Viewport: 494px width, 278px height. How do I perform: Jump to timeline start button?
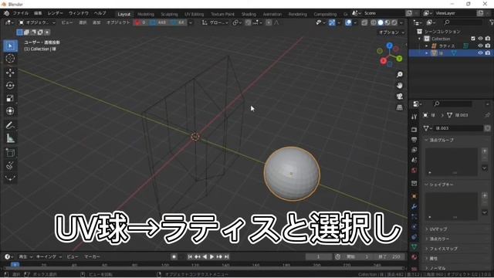point(190,256)
